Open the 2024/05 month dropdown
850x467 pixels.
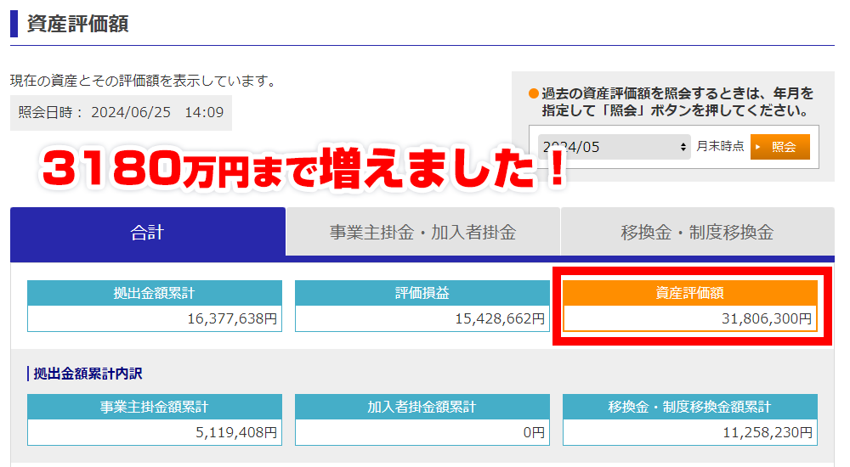click(615, 147)
